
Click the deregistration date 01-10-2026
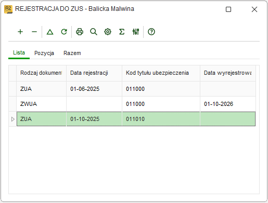pyautogui.click(x=228, y=104)
